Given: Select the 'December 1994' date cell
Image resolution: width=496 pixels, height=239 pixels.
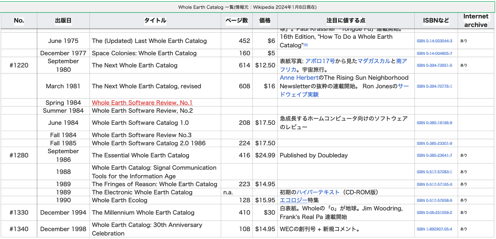Looking at the screenshot, I should coord(63,213).
